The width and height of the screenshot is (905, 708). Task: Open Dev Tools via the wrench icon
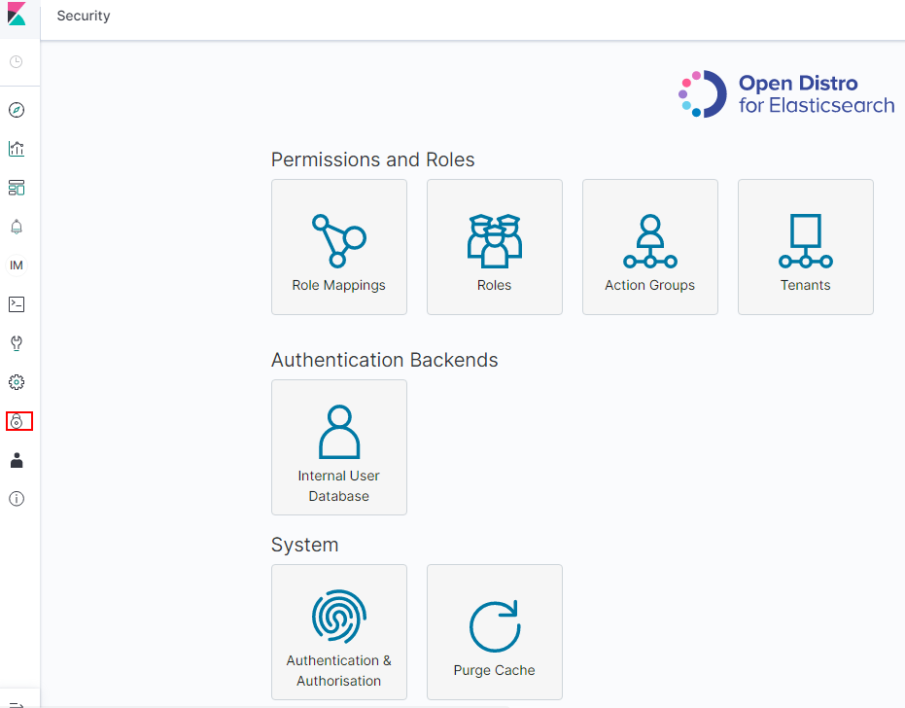click(17, 343)
